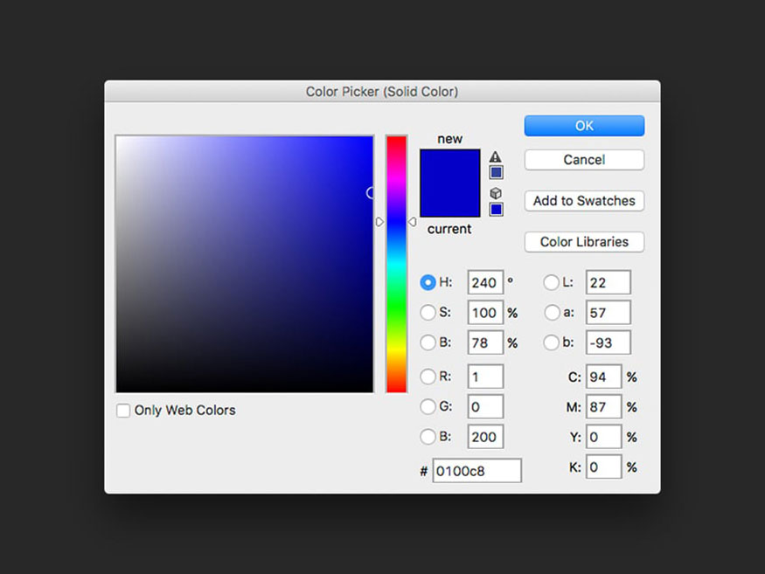Click the green G field showing 0
This screenshot has height=574, width=765.
(x=485, y=407)
